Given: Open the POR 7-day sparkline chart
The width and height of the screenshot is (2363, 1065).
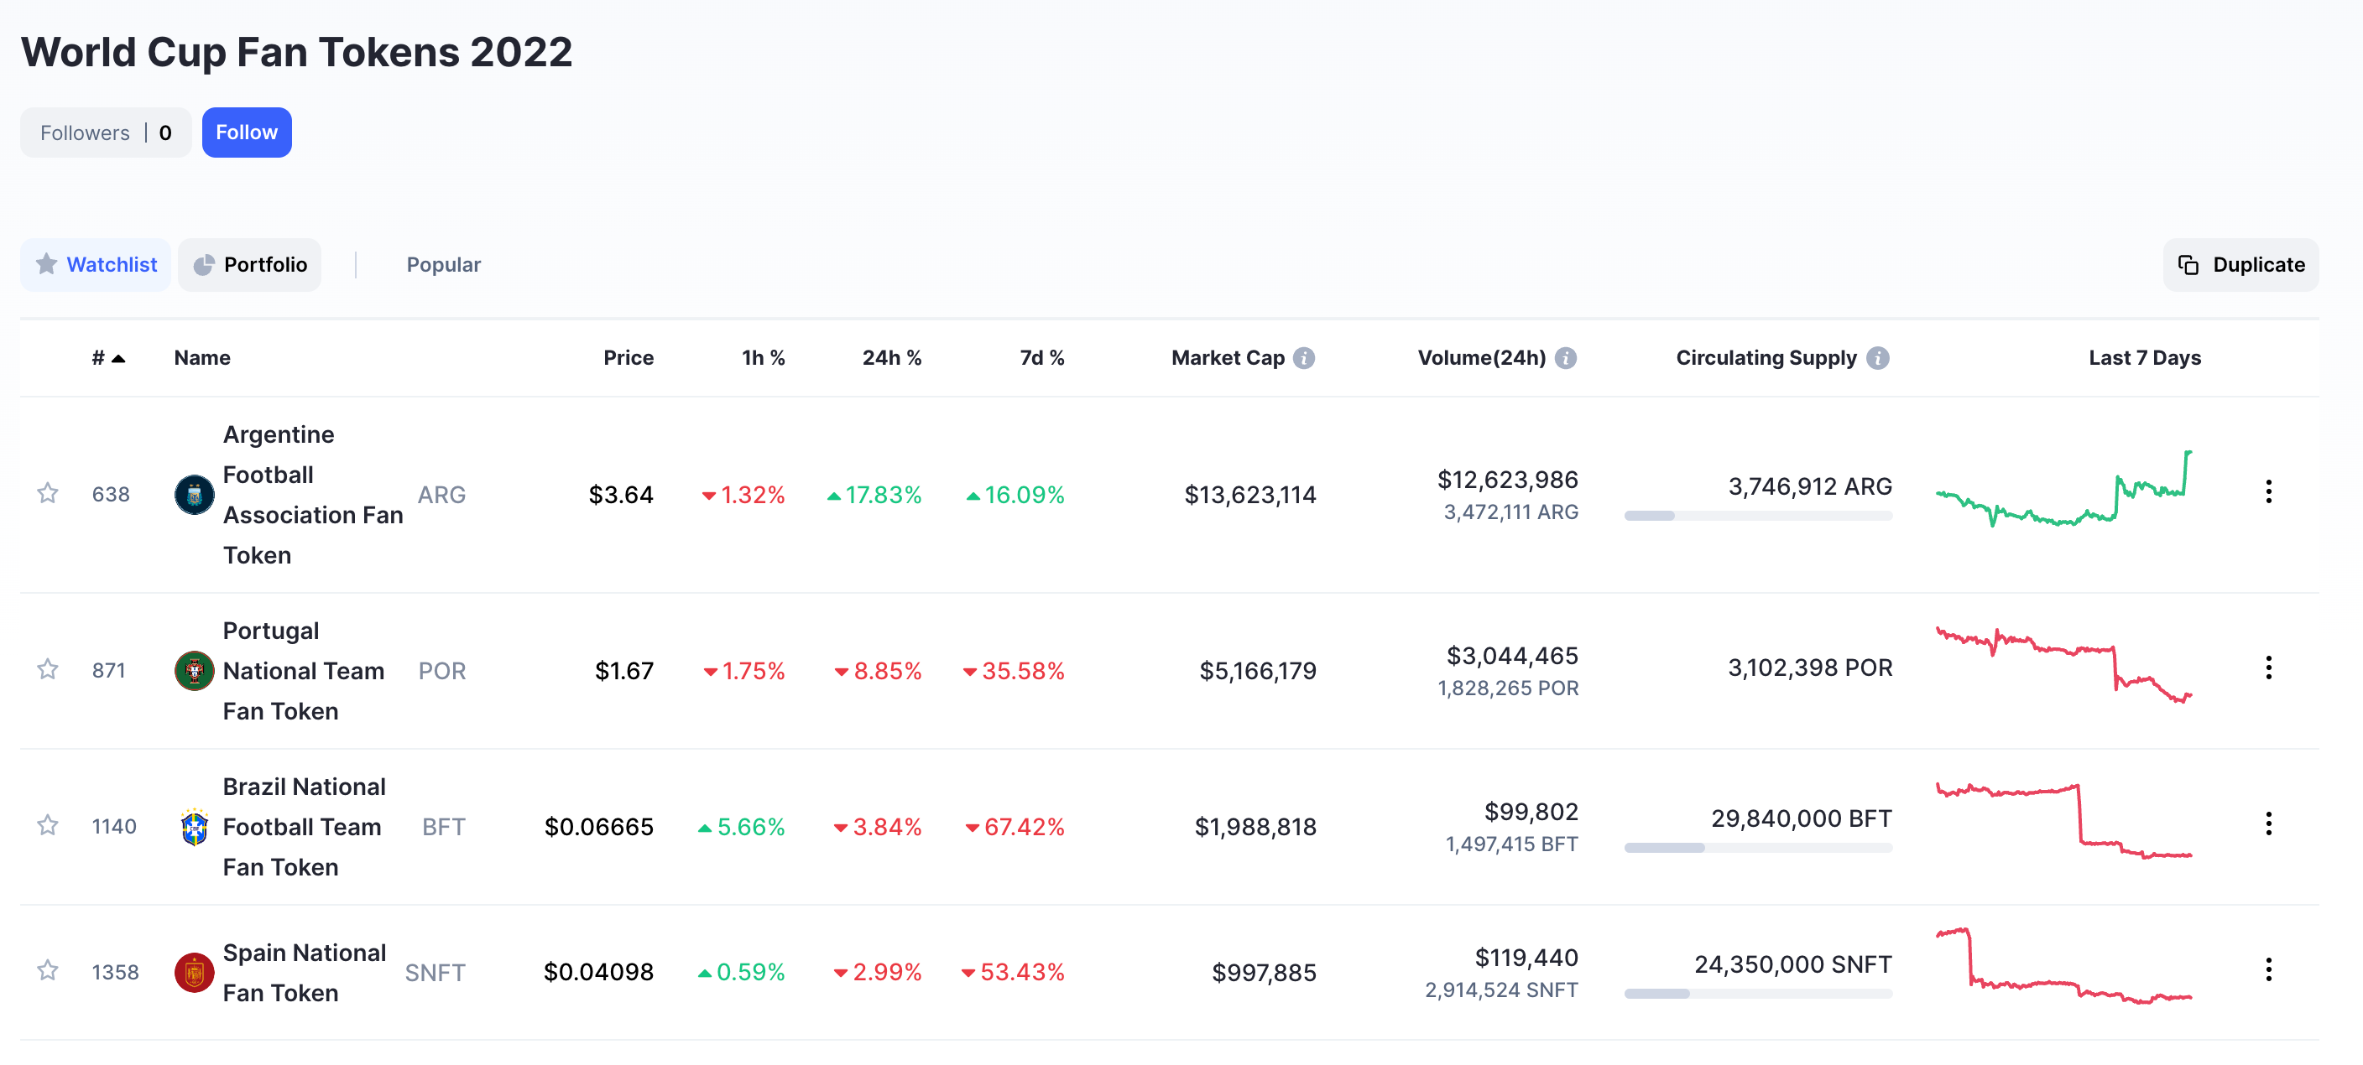Looking at the screenshot, I should tap(2064, 665).
